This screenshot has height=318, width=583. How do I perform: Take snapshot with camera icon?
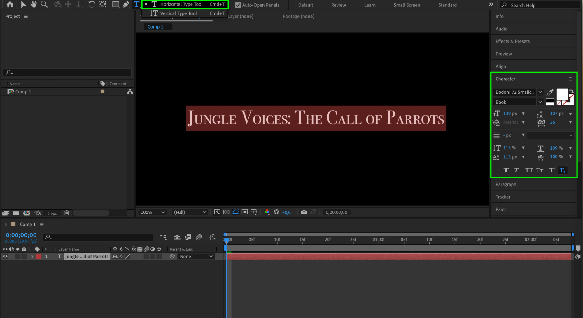pos(304,212)
